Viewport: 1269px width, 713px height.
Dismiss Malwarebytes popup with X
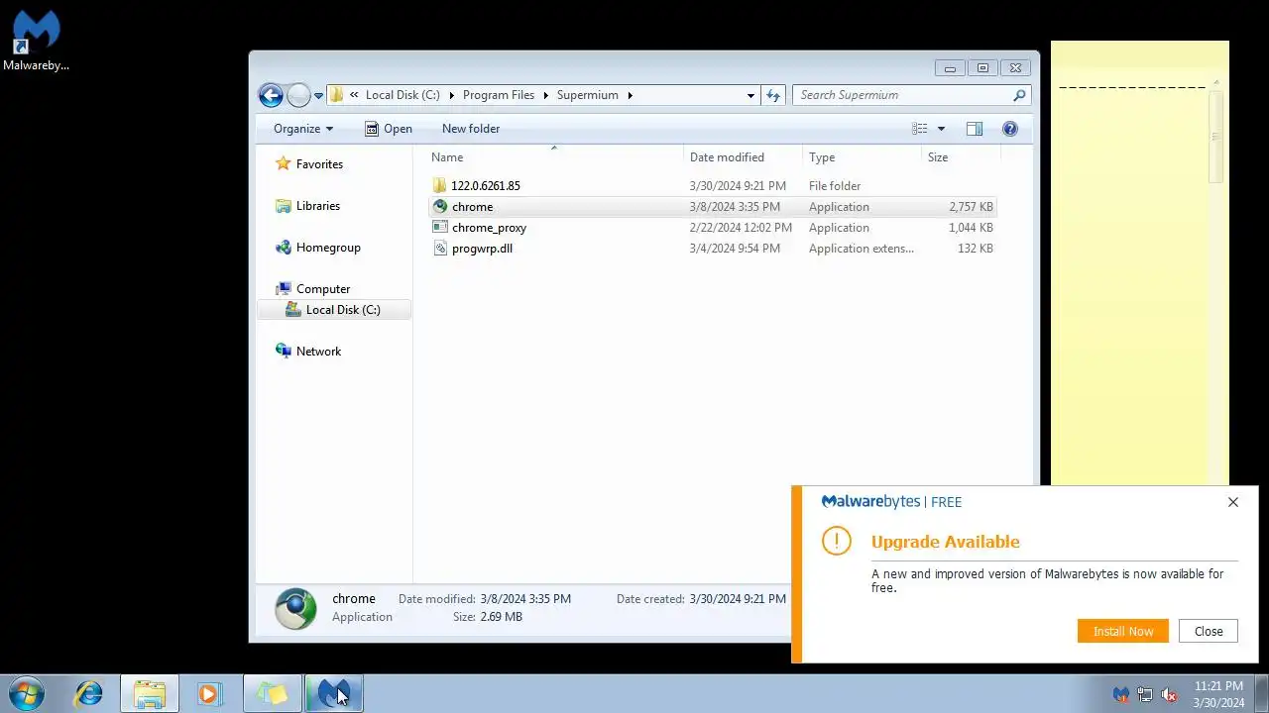[1233, 502]
